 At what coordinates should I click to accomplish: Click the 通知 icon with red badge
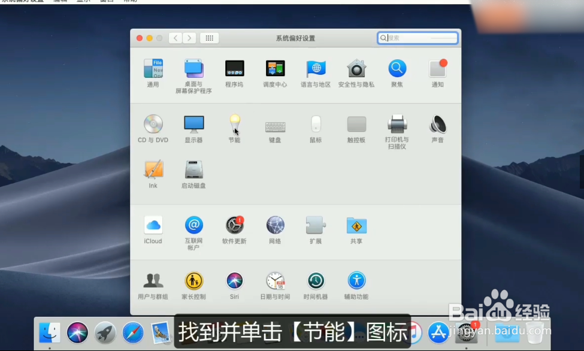tap(436, 69)
